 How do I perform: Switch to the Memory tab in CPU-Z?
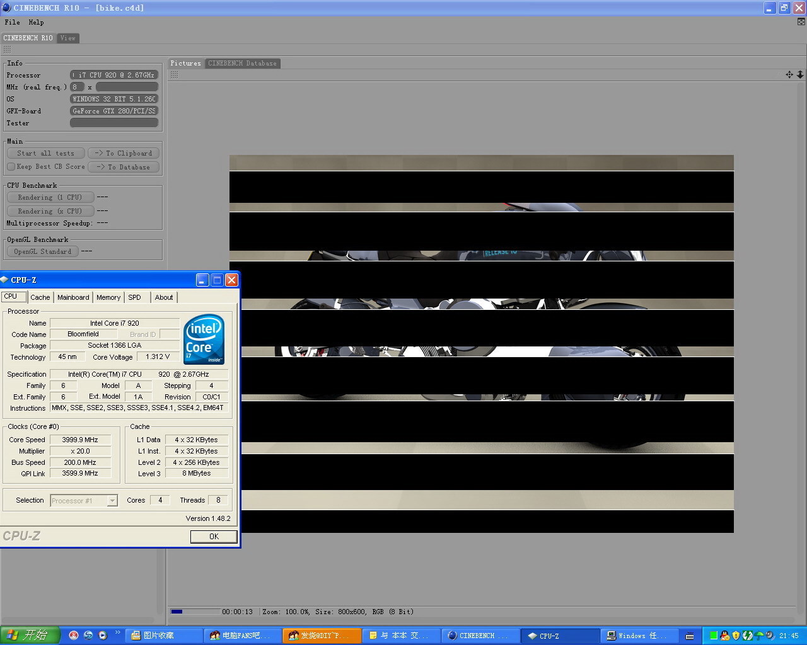click(108, 297)
